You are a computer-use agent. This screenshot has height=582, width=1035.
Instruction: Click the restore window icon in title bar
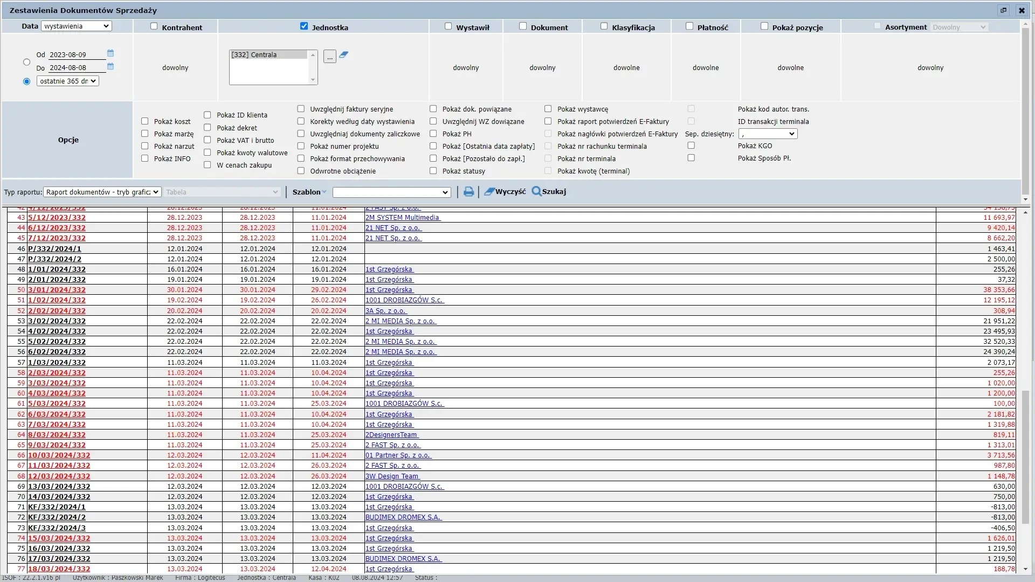tap(1003, 10)
